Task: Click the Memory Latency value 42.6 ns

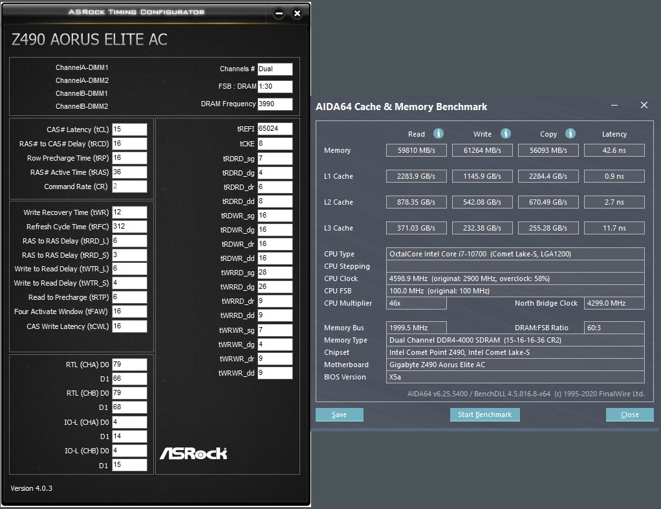Action: (x=614, y=150)
